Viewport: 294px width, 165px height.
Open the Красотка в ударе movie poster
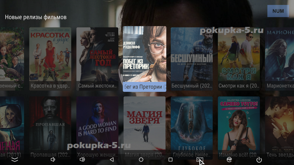coord(50,59)
